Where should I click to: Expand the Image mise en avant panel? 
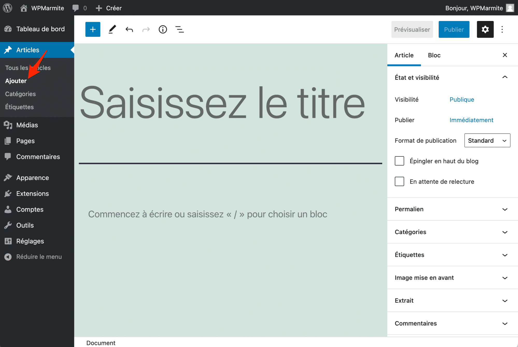(x=452, y=278)
